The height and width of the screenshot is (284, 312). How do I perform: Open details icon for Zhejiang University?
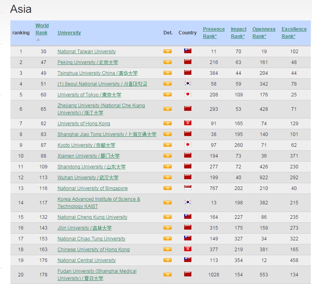[167, 109]
